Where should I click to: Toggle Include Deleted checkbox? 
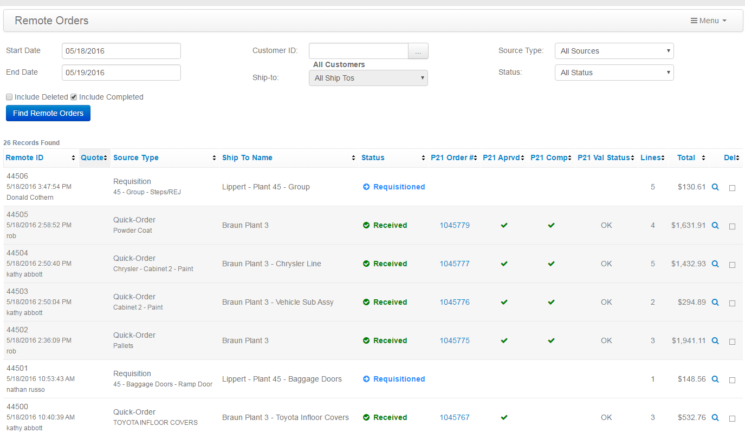pos(9,97)
